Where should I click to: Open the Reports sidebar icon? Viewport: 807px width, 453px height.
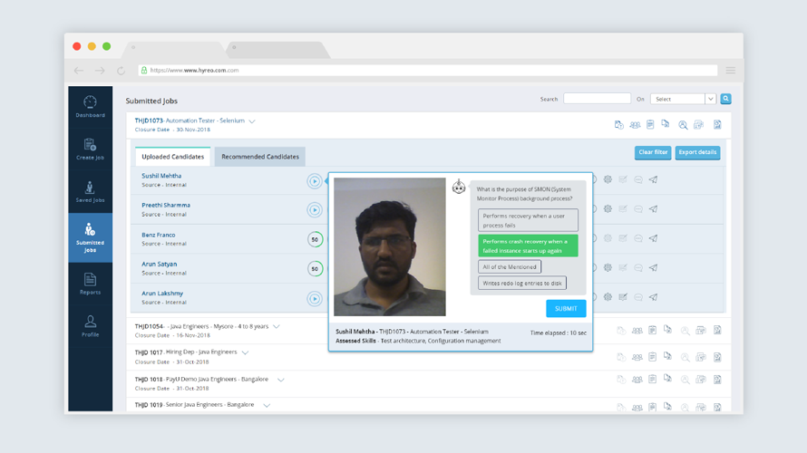(90, 284)
